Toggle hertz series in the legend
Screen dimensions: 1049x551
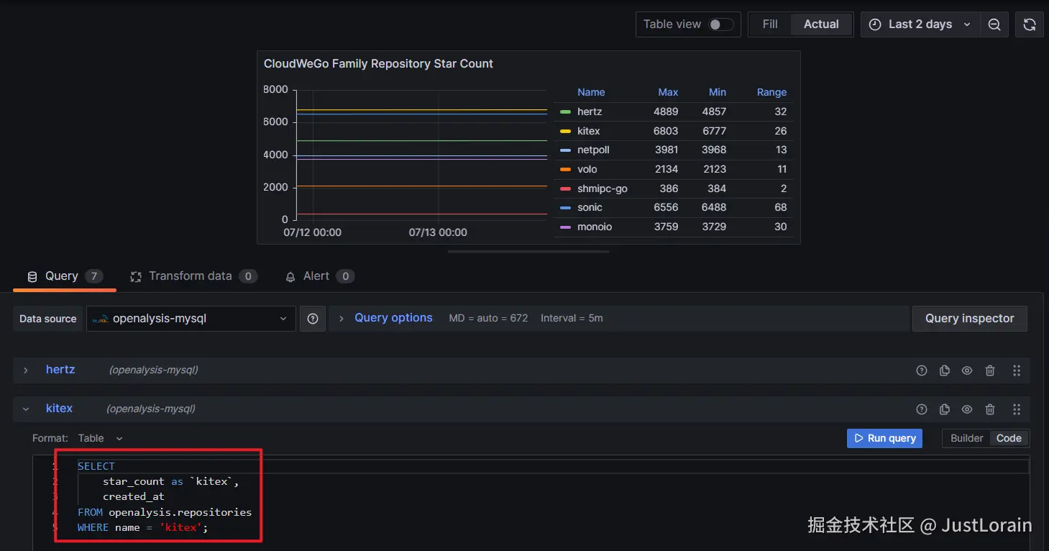click(590, 112)
